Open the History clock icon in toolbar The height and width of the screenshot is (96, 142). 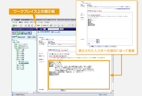click(x=51, y=25)
